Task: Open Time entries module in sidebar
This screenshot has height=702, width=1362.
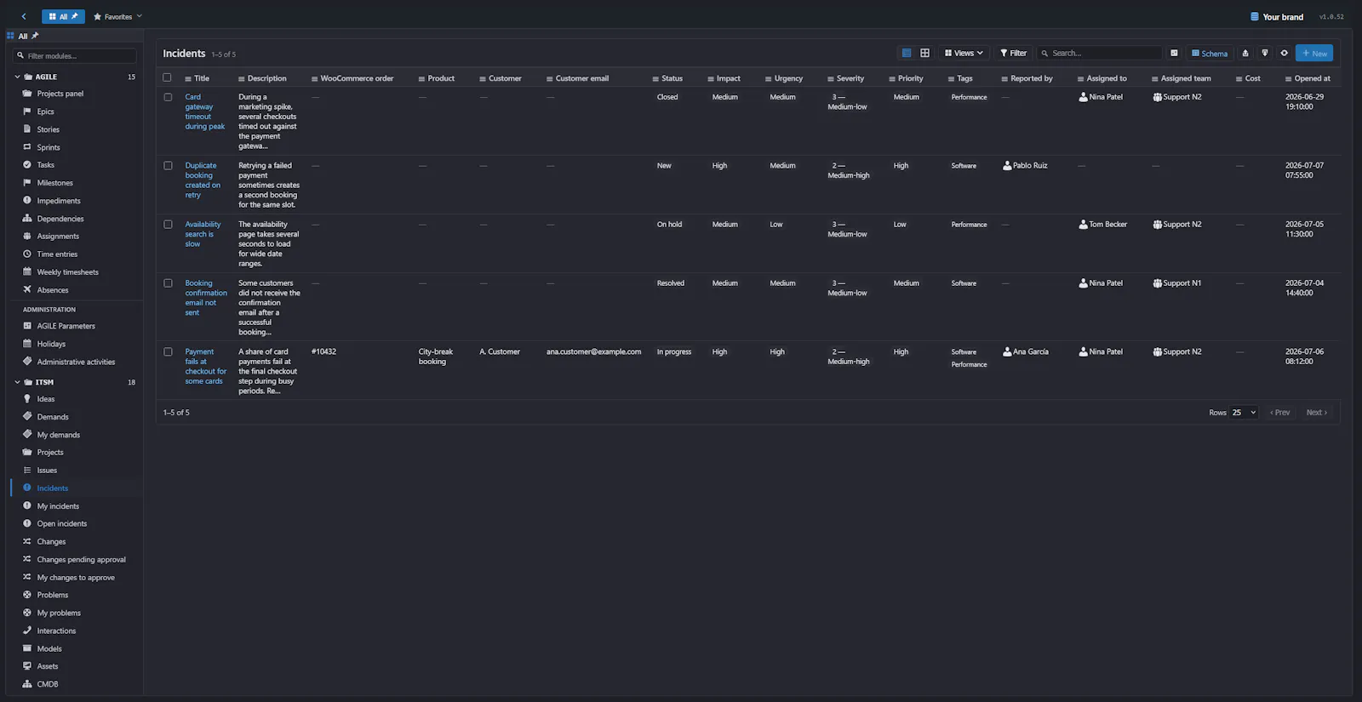Action: pos(57,254)
